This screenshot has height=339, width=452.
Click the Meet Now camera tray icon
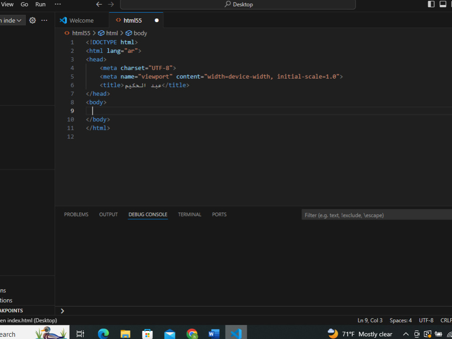coord(417,334)
